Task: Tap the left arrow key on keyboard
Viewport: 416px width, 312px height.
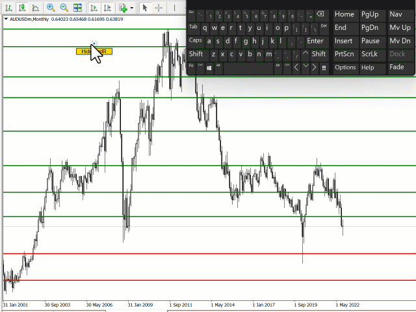Action: tap(296, 68)
